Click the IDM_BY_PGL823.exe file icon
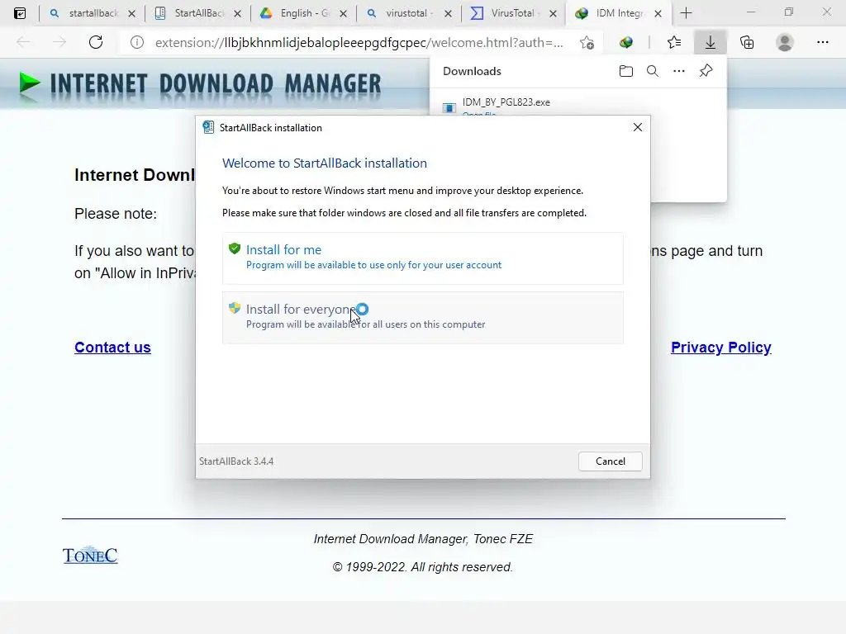846x634 pixels. [x=449, y=108]
